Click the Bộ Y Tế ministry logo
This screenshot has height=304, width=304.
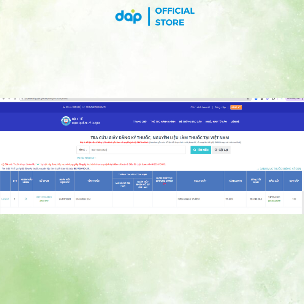coord(66,121)
